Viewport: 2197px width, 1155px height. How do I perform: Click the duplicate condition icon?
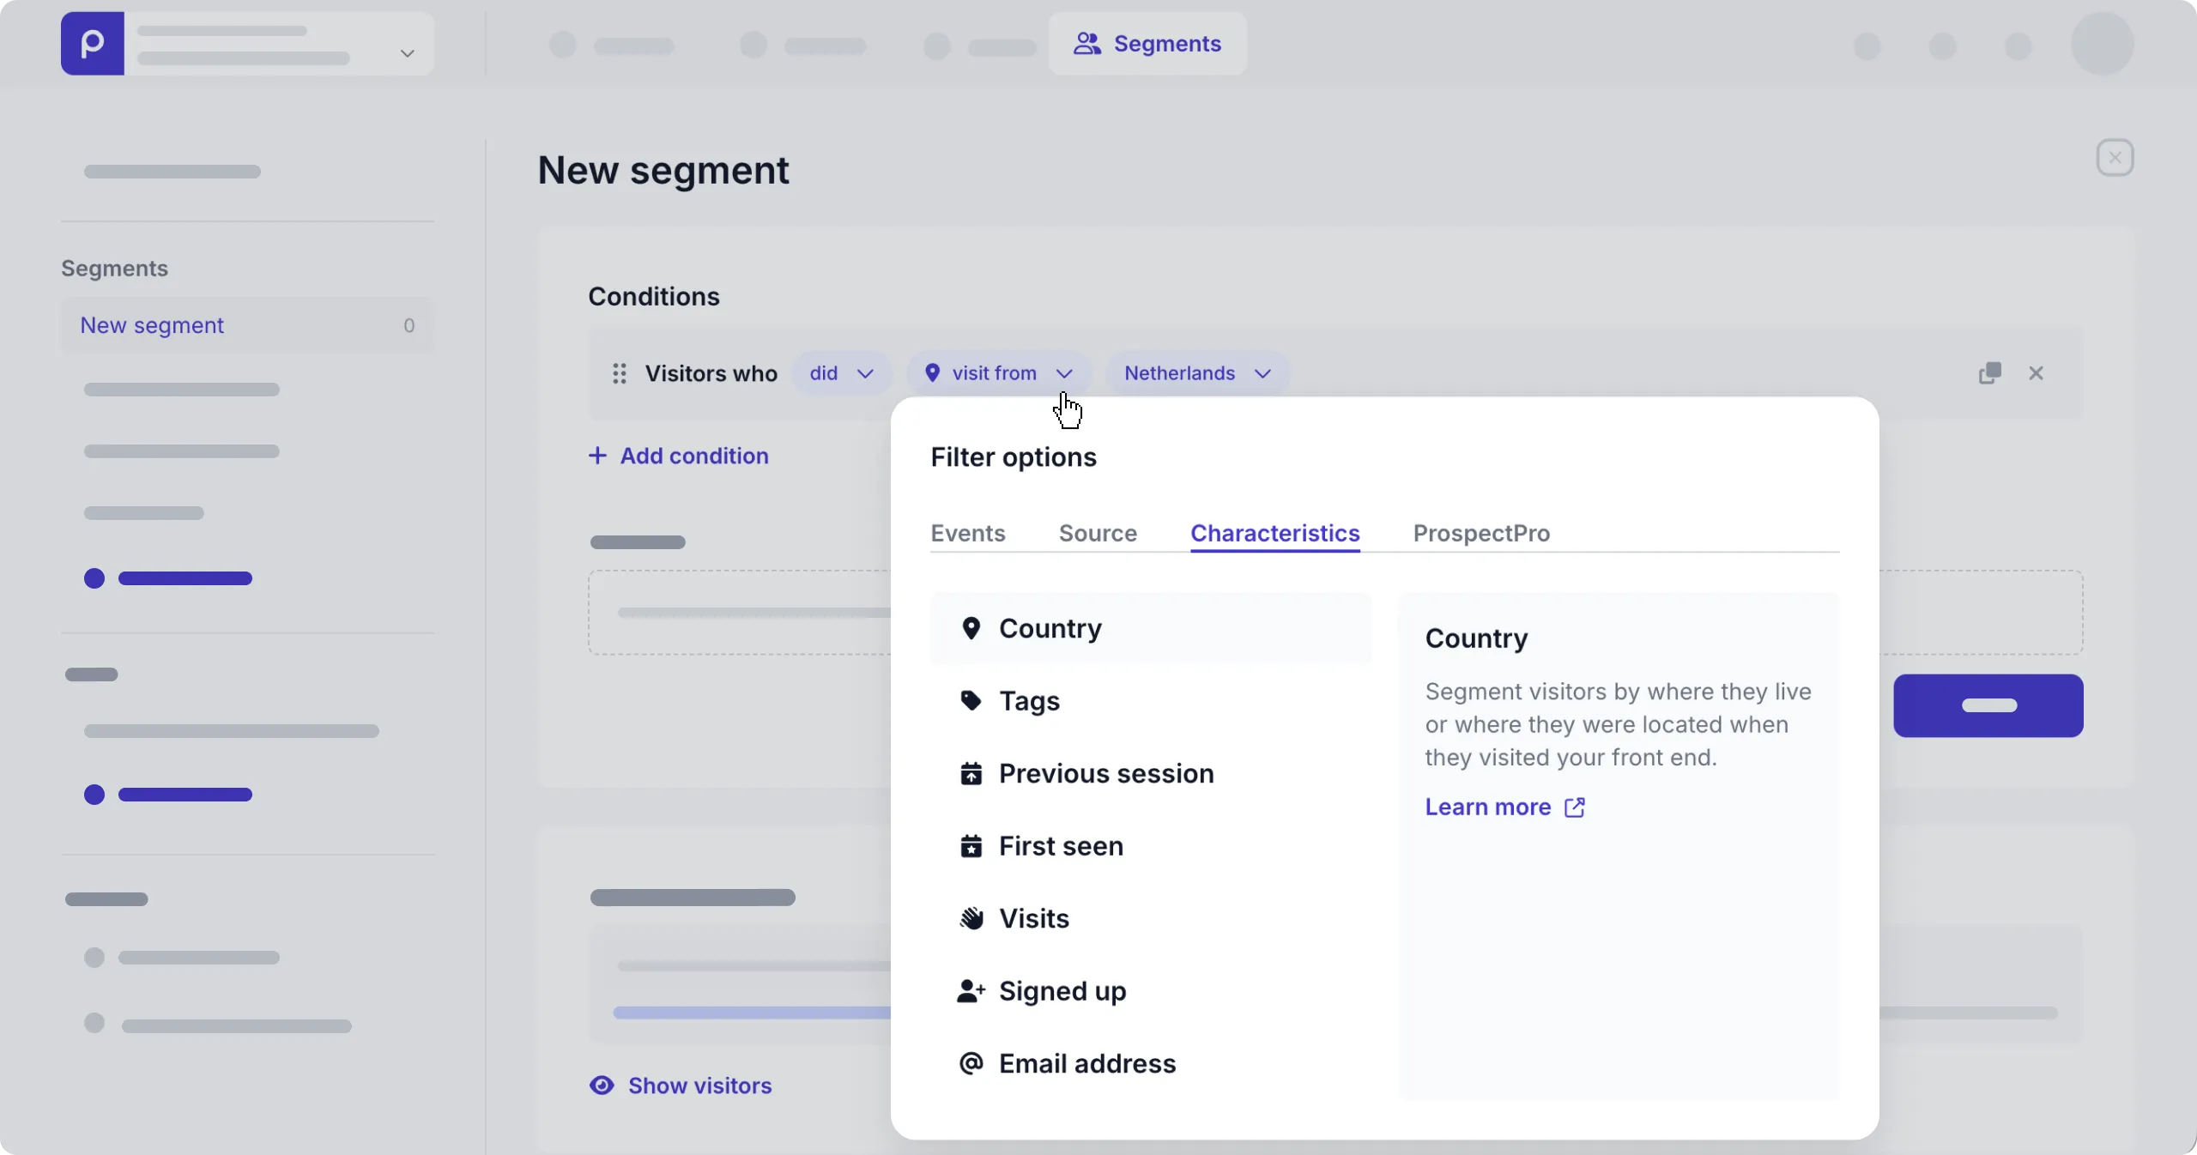point(1990,373)
